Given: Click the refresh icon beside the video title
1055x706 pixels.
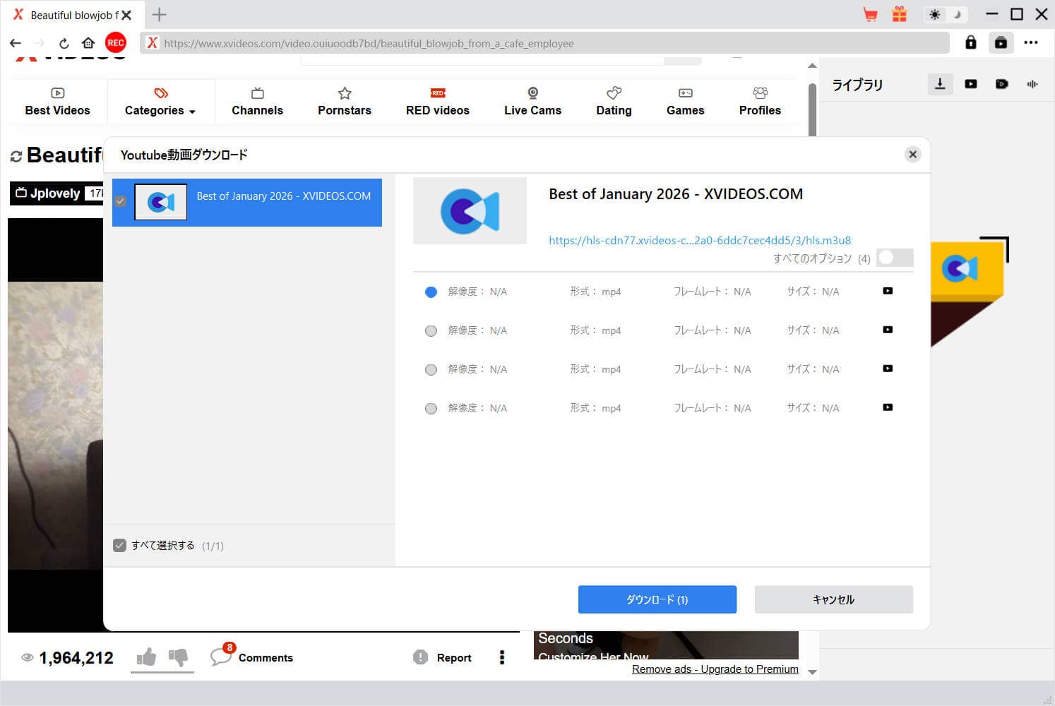Looking at the screenshot, I should click(16, 156).
